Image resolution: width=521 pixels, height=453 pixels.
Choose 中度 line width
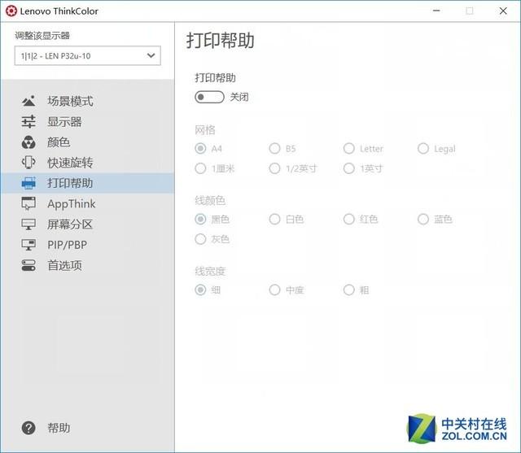pos(275,290)
